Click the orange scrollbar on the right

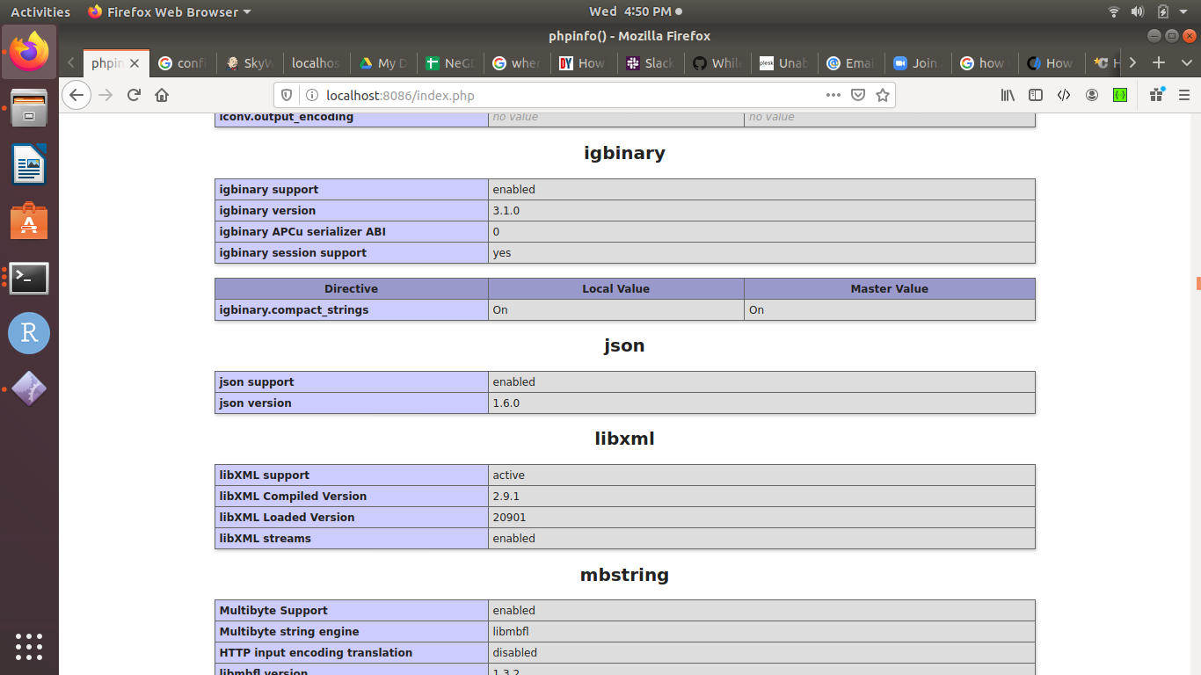[1197, 283]
